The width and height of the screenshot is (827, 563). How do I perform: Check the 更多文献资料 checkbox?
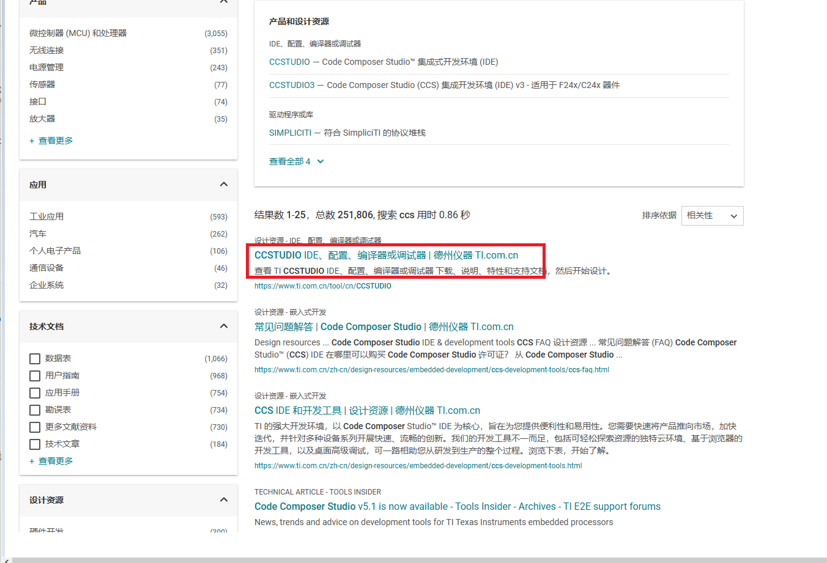pyautogui.click(x=35, y=427)
